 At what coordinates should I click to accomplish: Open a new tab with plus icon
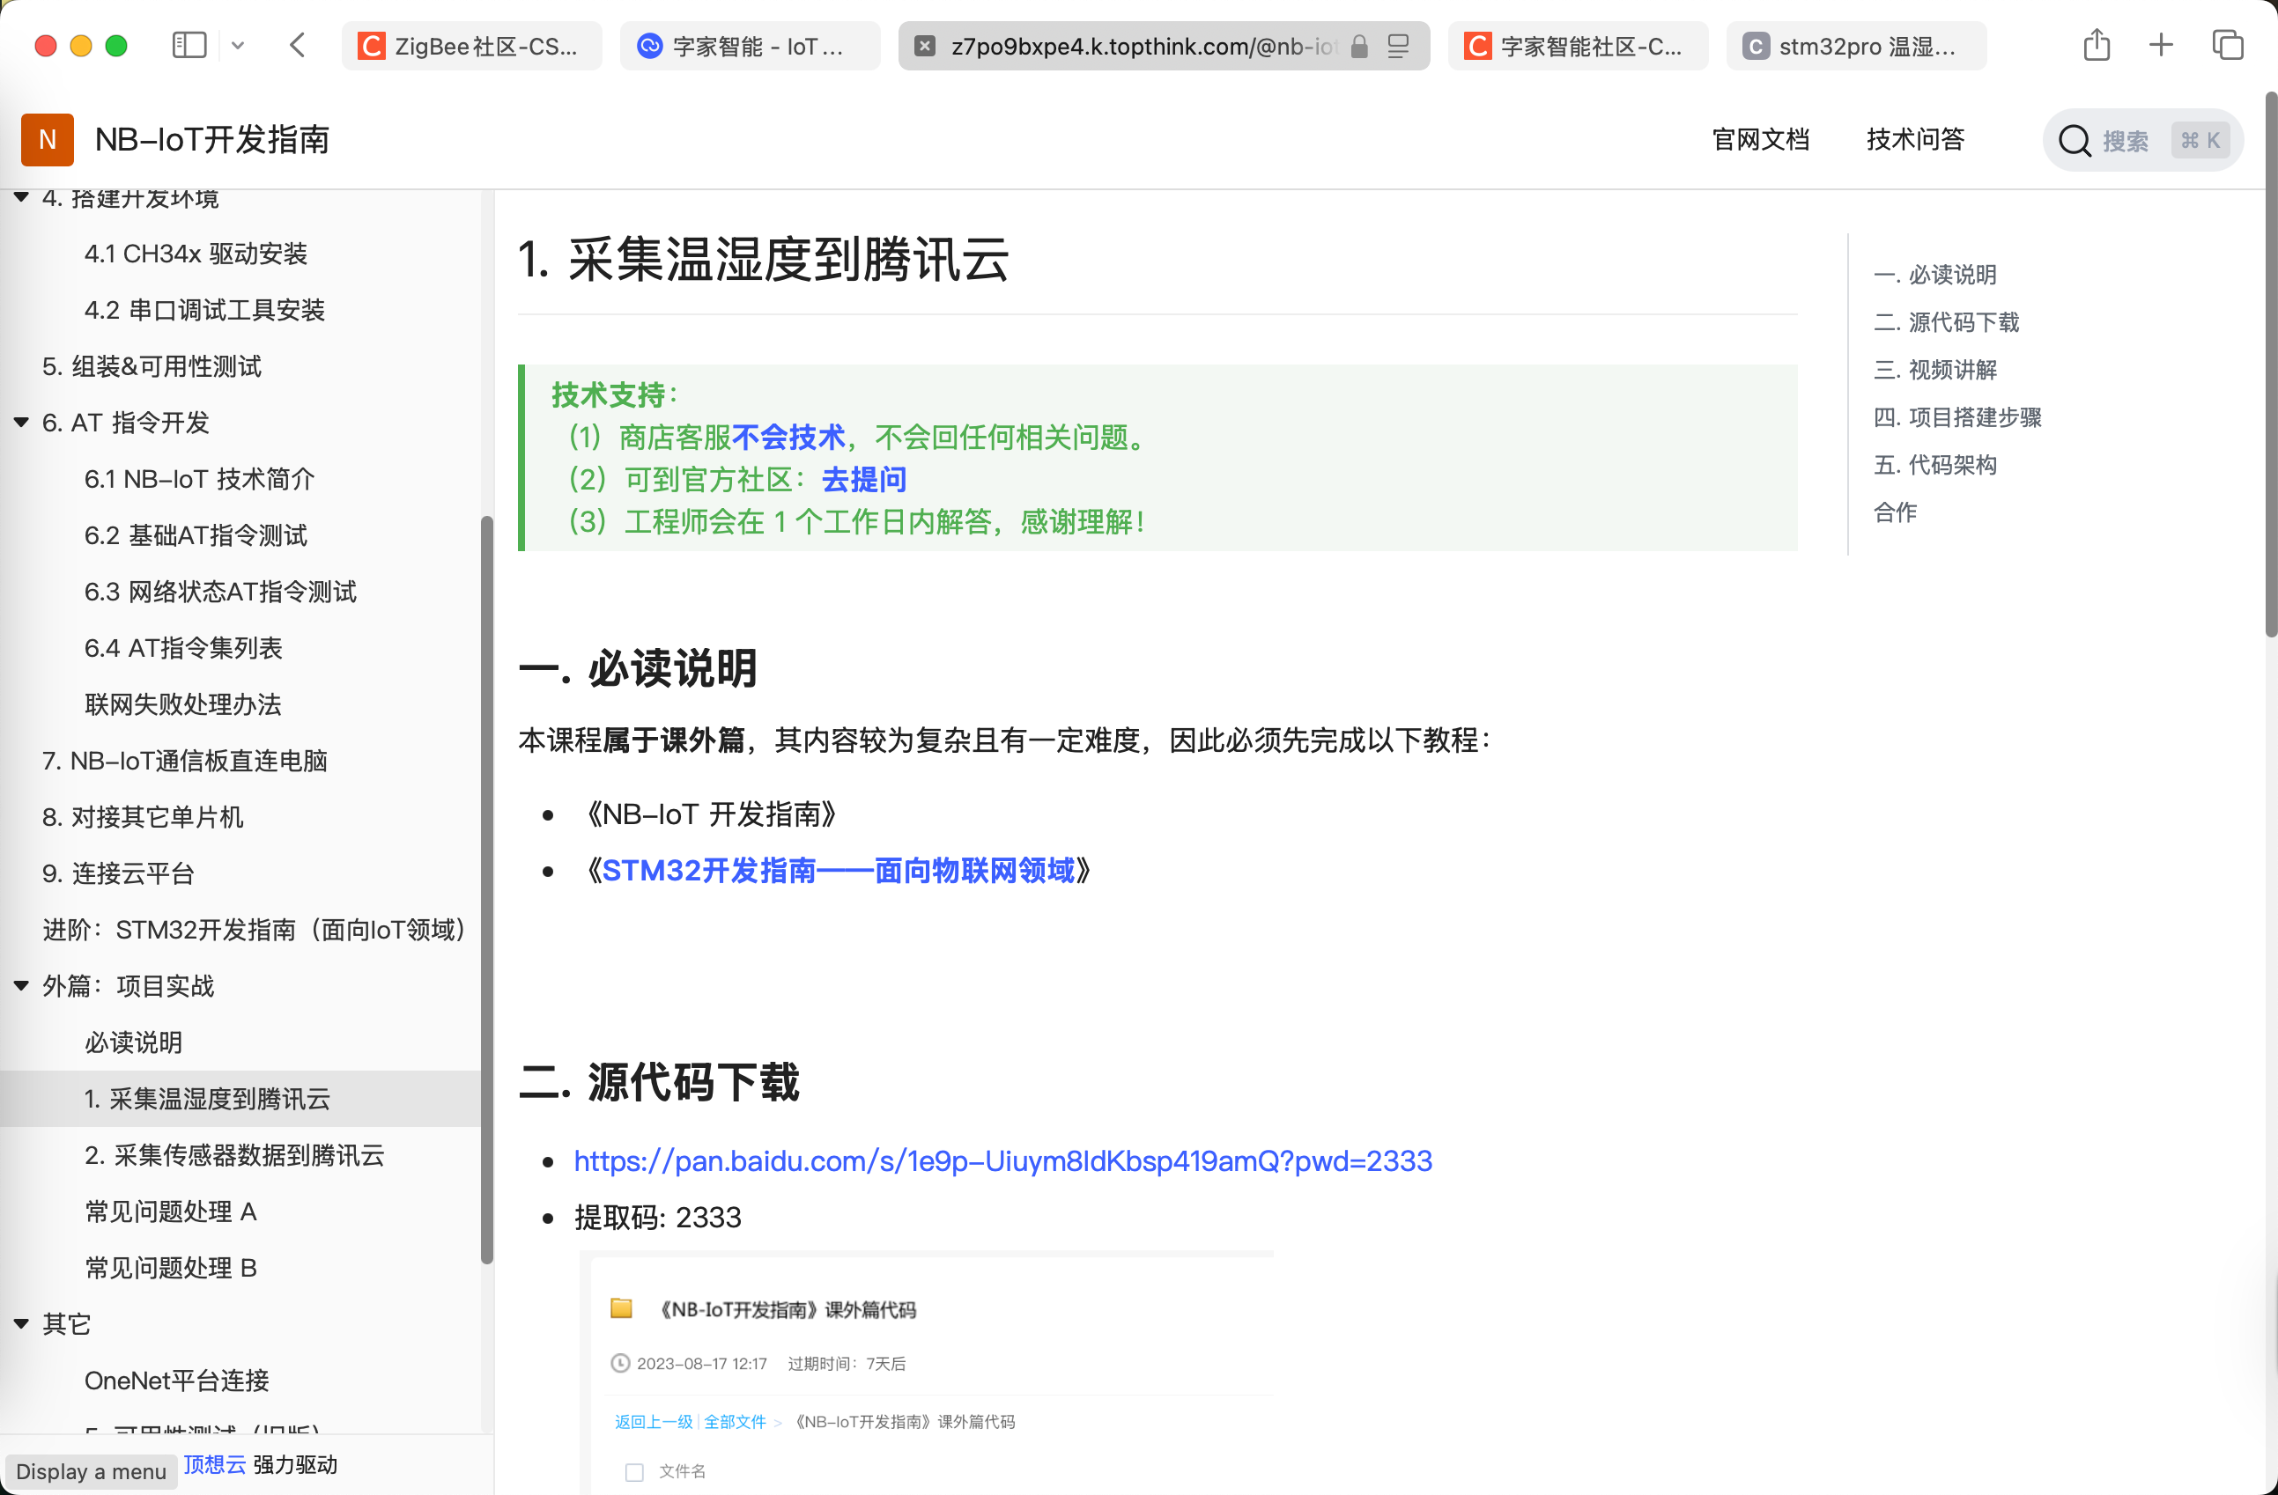[2160, 45]
